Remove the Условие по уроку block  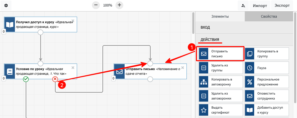(73, 68)
